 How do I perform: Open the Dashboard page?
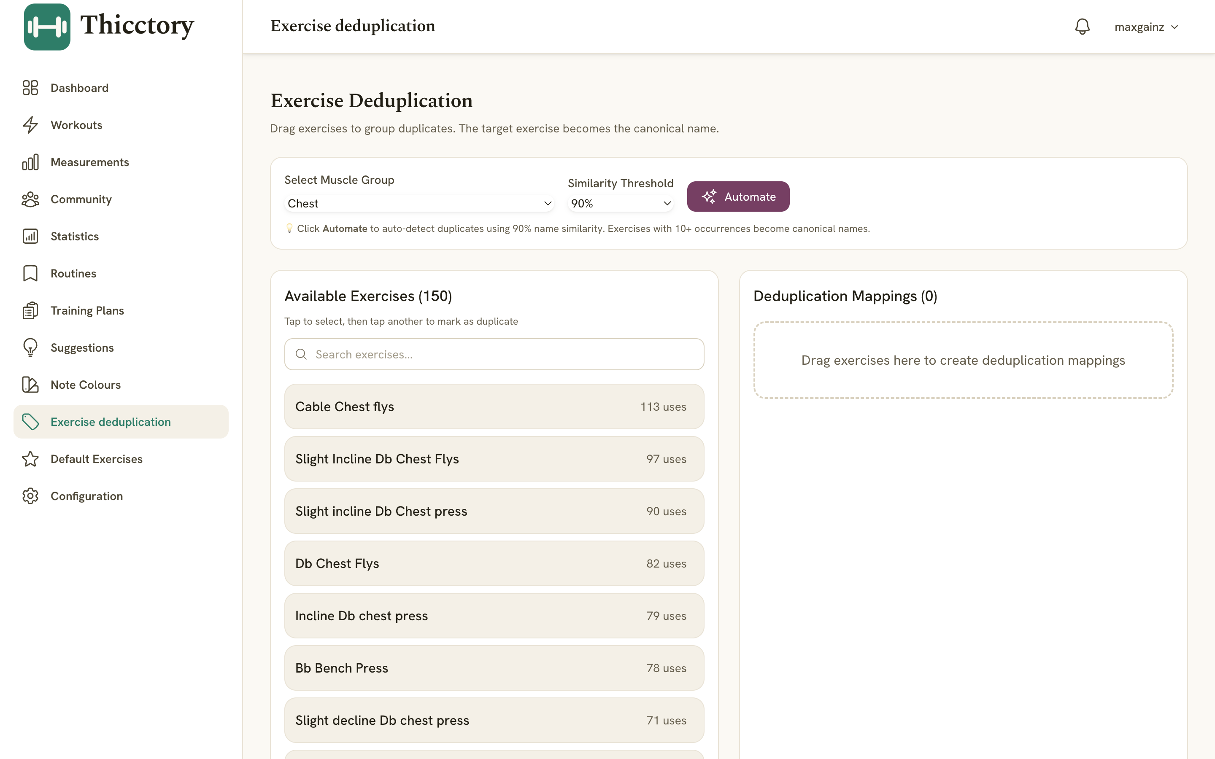(121, 88)
